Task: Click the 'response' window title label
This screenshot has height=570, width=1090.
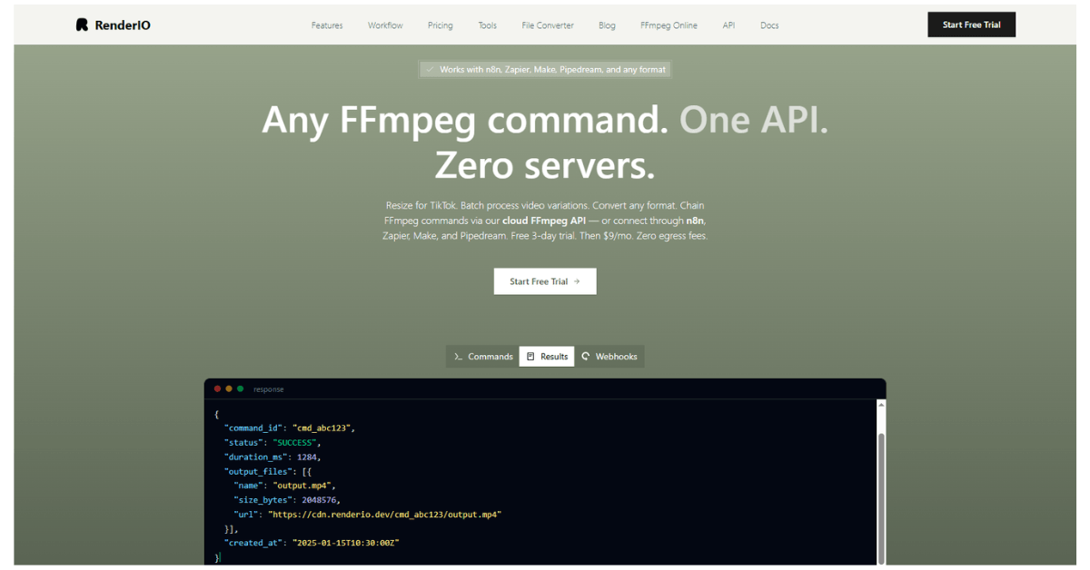Action: [269, 389]
